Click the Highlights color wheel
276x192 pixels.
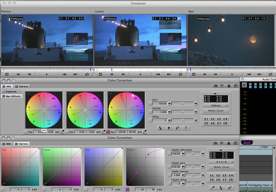coord(125,110)
